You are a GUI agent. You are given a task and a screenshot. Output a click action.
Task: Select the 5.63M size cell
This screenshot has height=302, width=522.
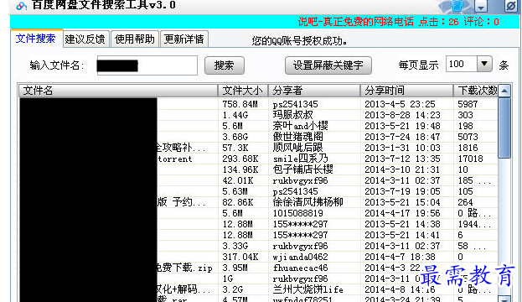(x=235, y=191)
